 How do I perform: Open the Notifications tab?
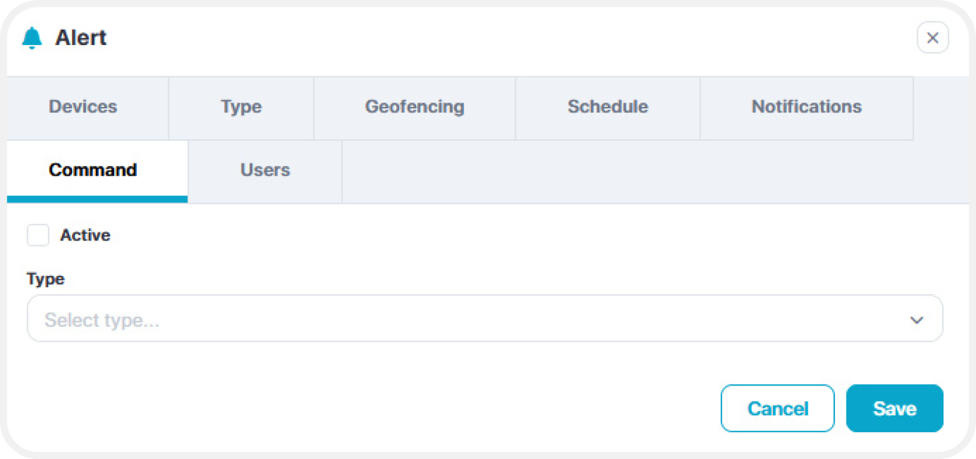coord(807,107)
